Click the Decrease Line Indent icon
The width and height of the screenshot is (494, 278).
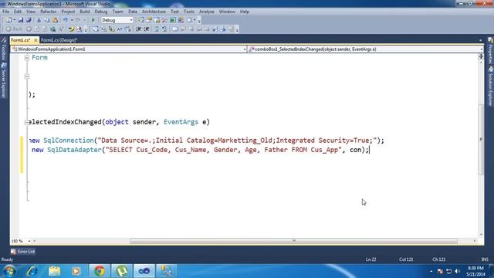pos(139,29)
